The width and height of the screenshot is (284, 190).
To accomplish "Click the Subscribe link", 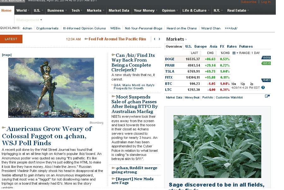I will click(249, 2).
